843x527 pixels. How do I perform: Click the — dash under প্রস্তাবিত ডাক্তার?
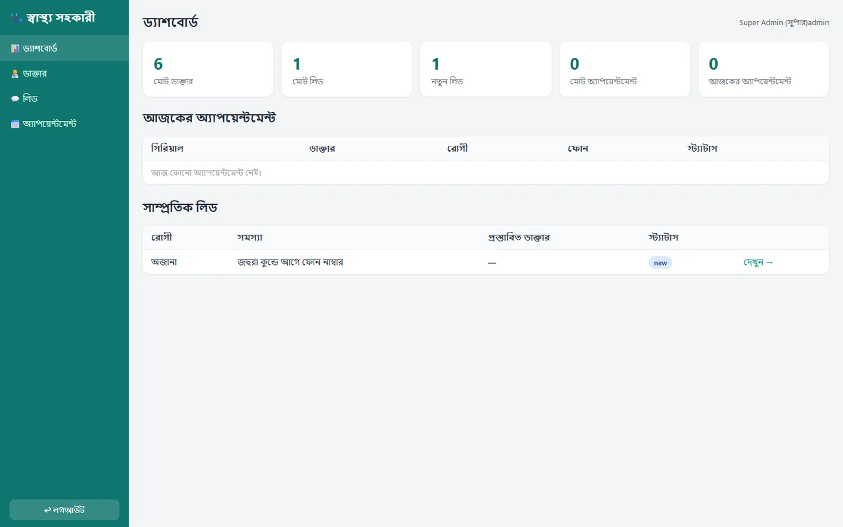(x=492, y=263)
